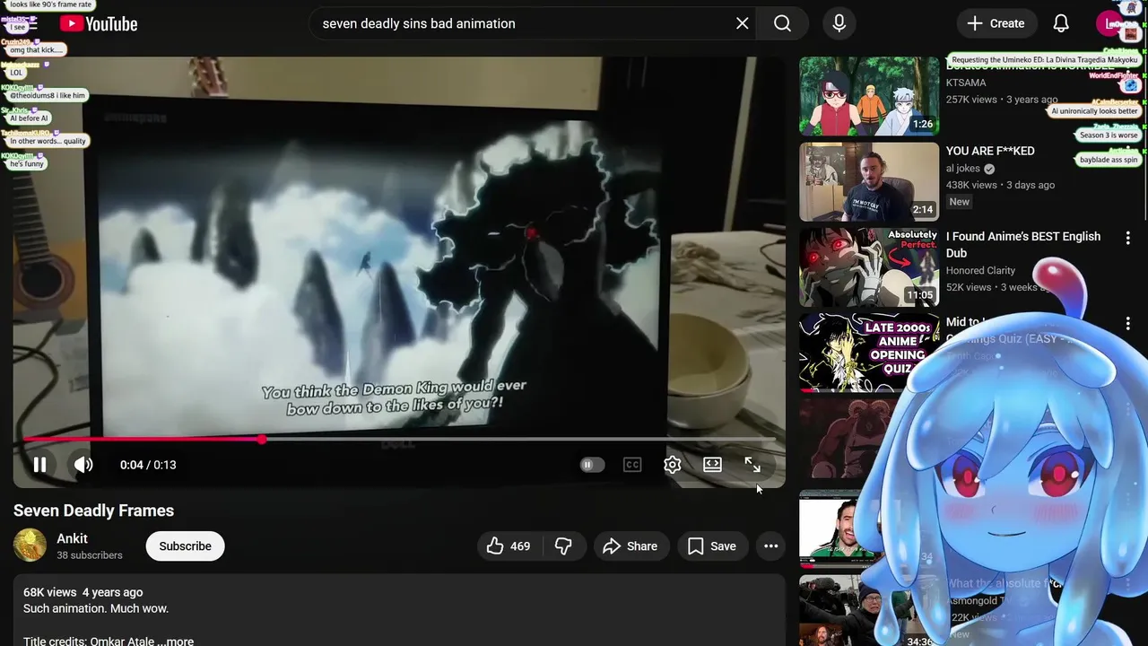Open more actions under the video

coord(770,546)
